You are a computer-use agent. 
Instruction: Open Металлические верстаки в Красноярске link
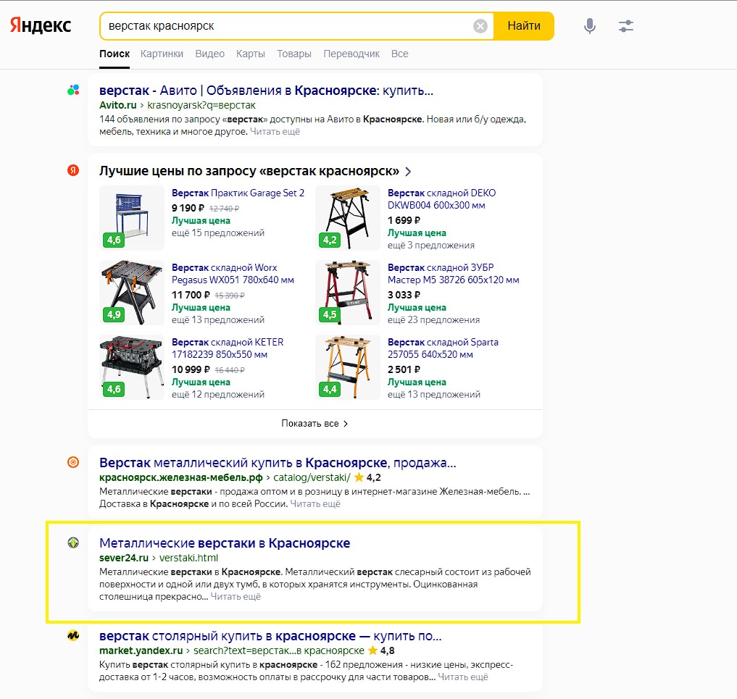pyautogui.click(x=225, y=543)
